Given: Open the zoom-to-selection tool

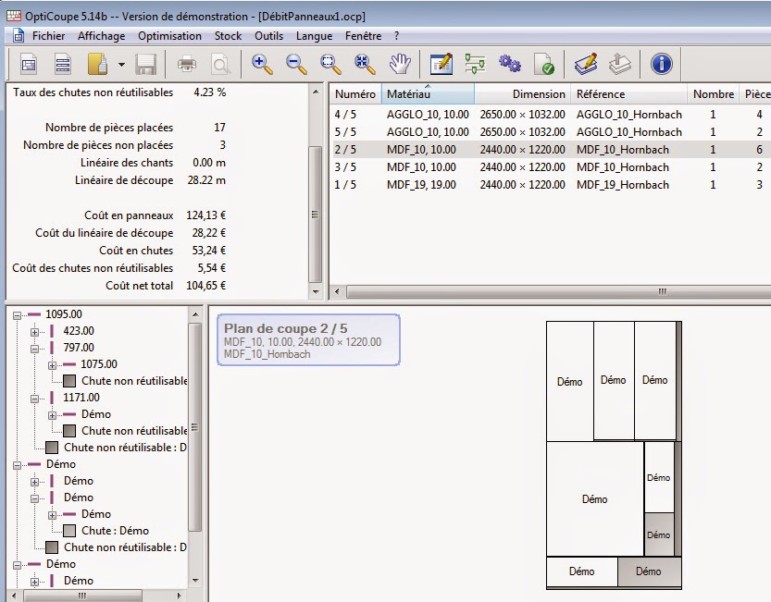Looking at the screenshot, I should (x=330, y=64).
